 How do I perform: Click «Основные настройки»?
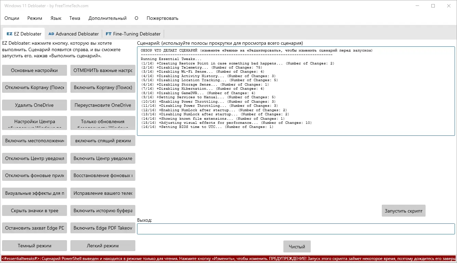pos(34,70)
